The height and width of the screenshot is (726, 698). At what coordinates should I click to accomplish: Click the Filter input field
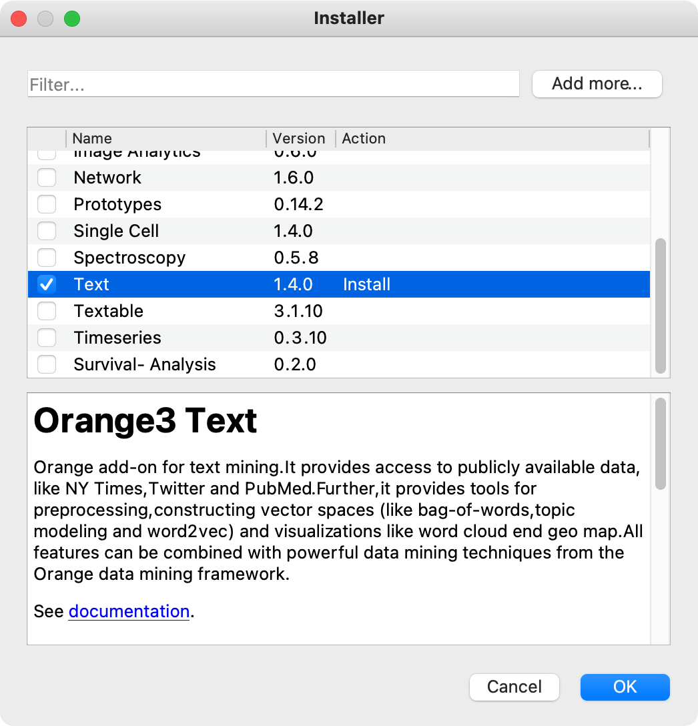tap(274, 84)
